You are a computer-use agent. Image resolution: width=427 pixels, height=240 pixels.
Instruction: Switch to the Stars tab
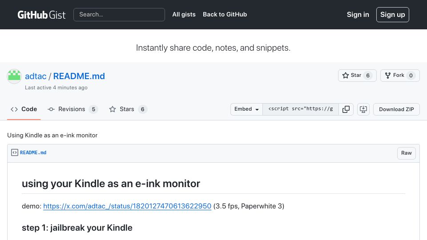tap(128, 109)
